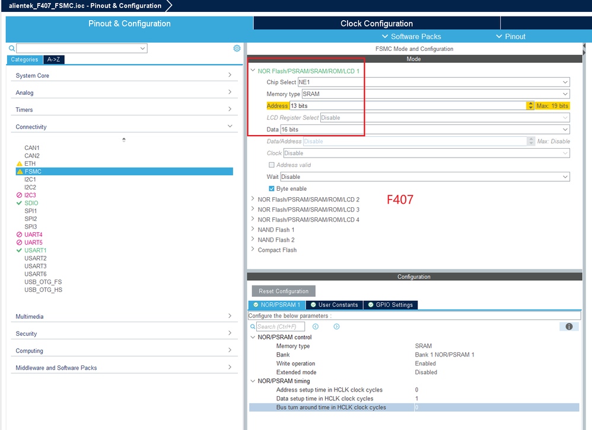
Task: Select the A->Z tab
Action: [x=53, y=60]
